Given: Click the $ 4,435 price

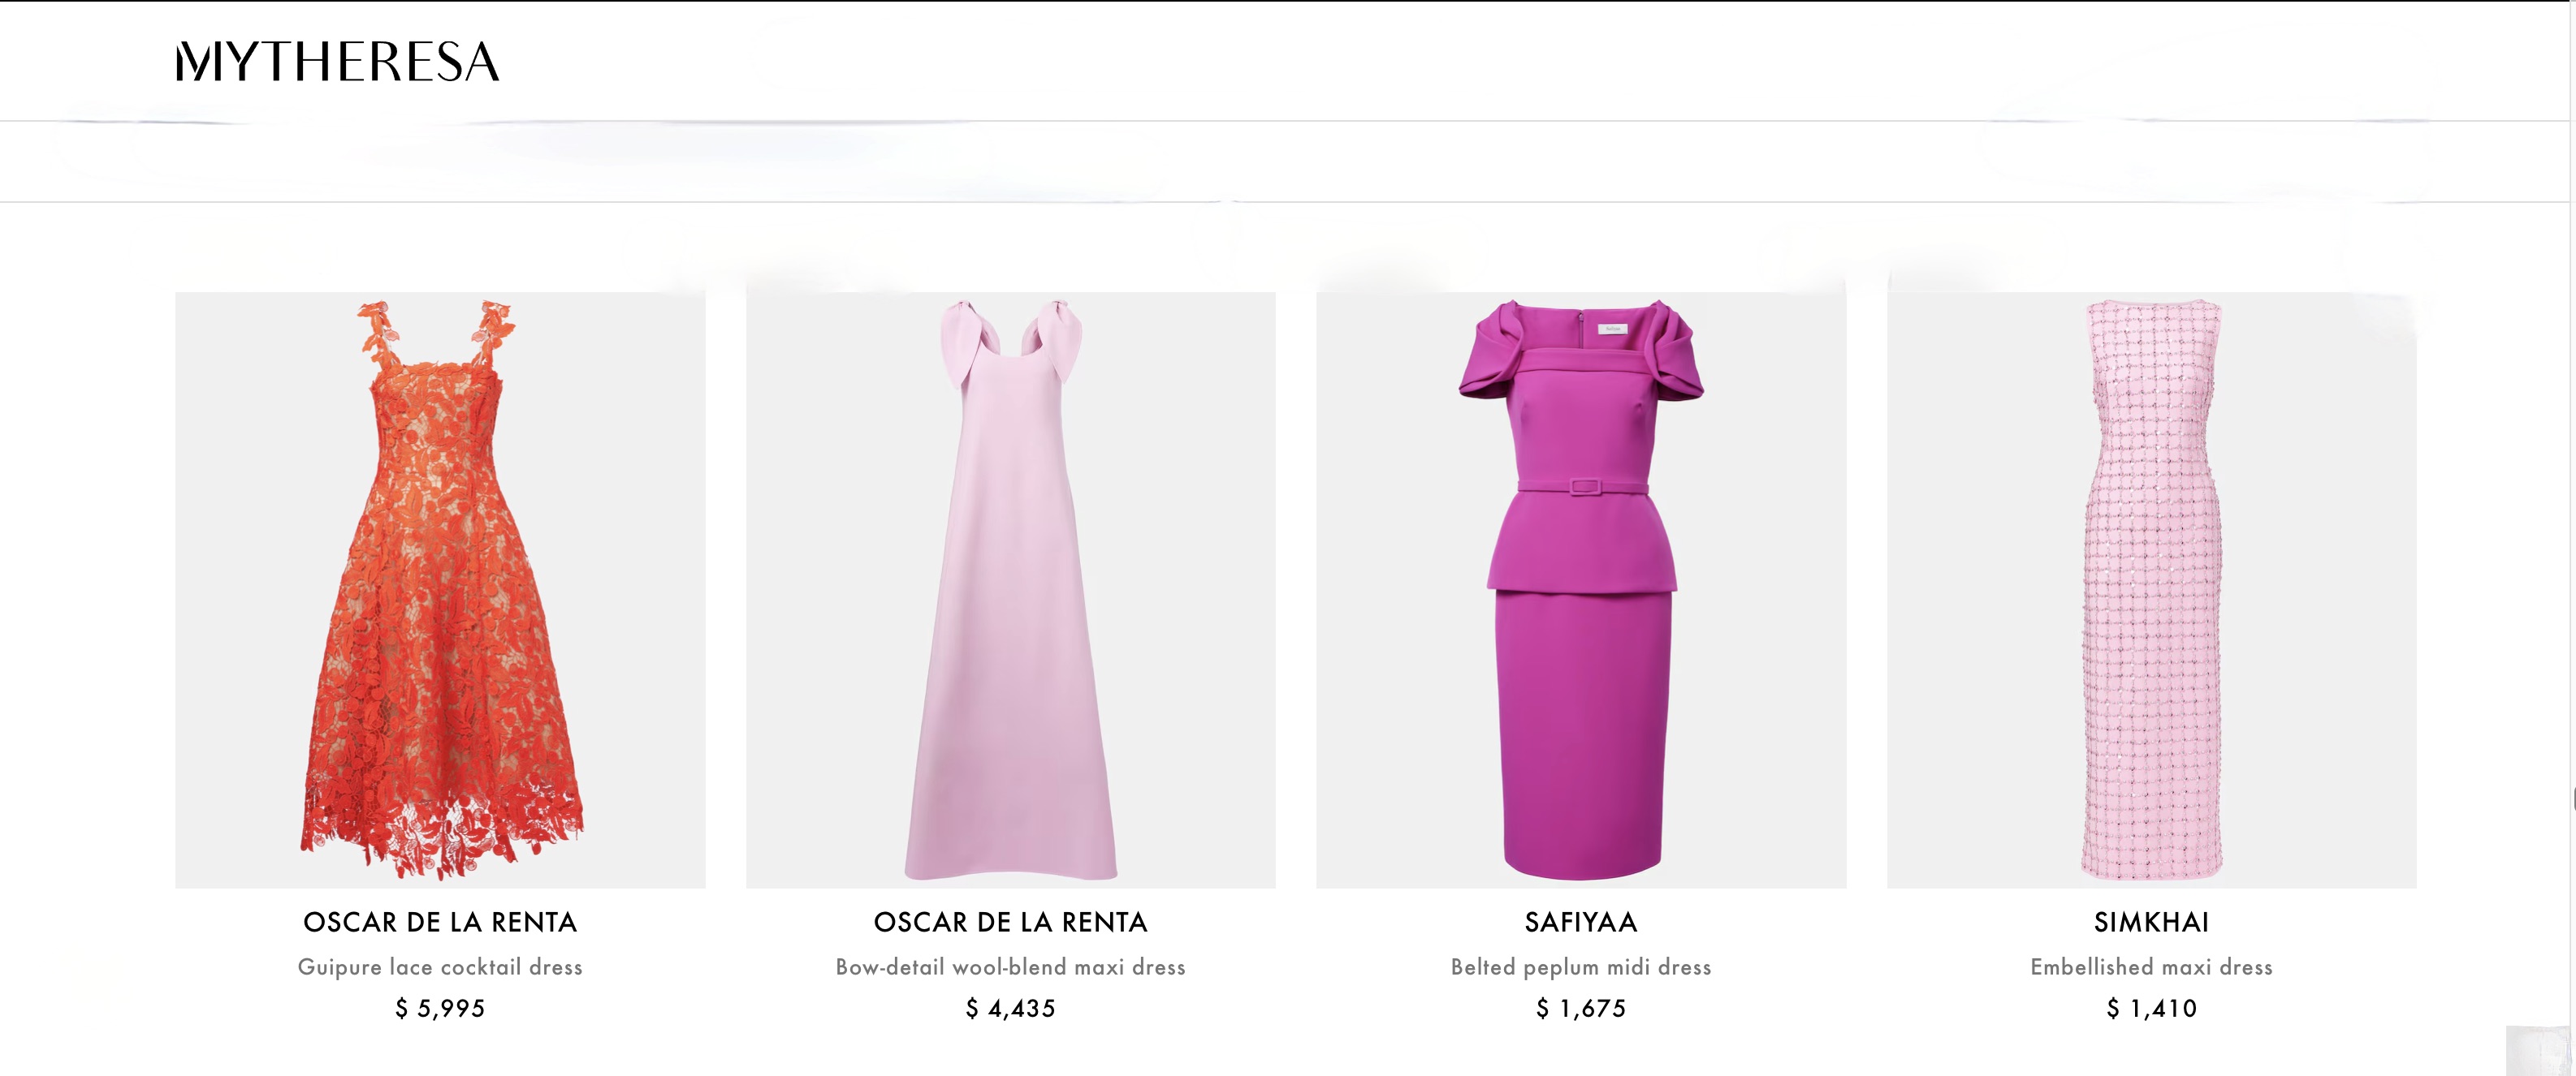Looking at the screenshot, I should tap(1010, 1009).
